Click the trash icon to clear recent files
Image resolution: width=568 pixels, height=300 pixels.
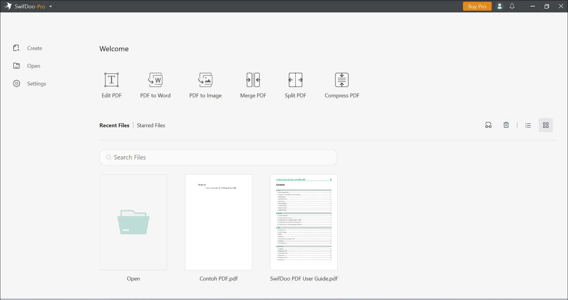click(x=506, y=125)
